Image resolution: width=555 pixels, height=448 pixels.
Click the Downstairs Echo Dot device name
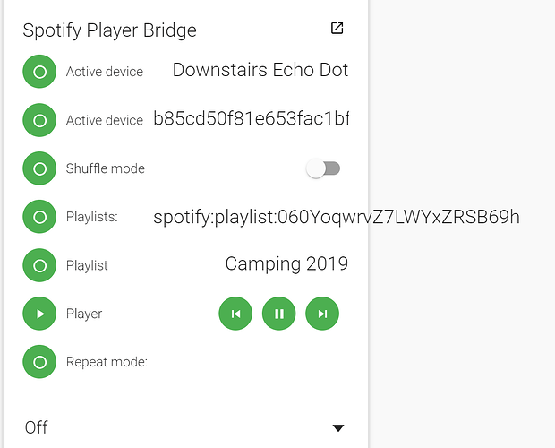click(260, 70)
